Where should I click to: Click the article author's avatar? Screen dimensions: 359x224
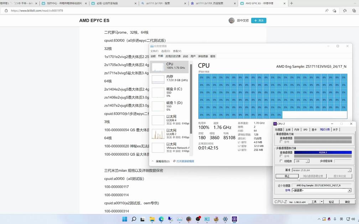[x=231, y=20]
